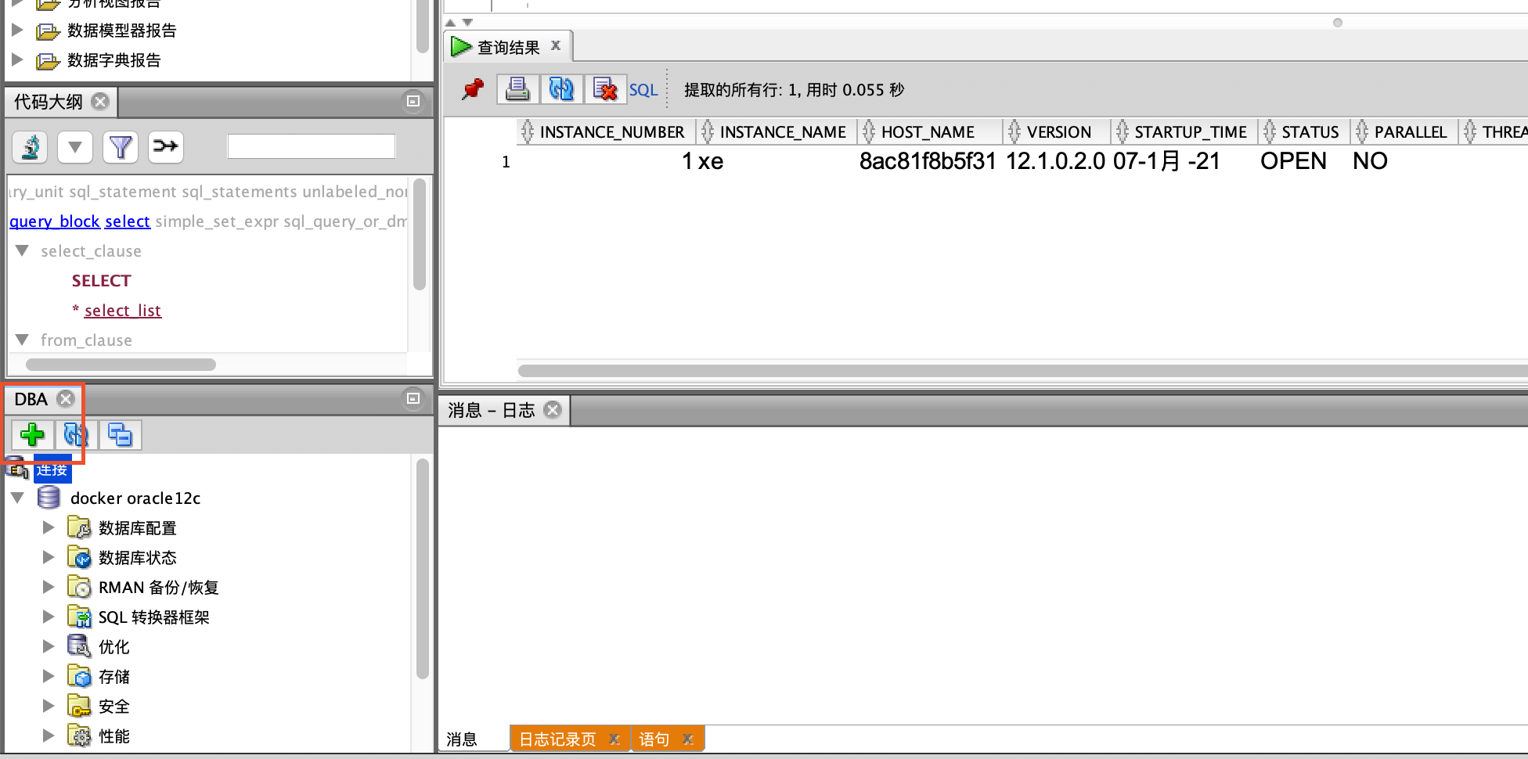Select the microscope icon in 代码大纲 toolbar

(x=29, y=146)
